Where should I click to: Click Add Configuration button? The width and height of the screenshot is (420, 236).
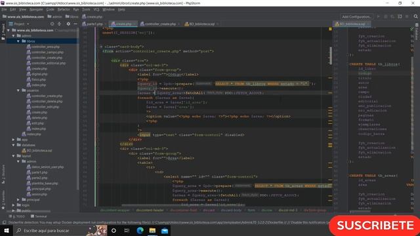click(356, 16)
